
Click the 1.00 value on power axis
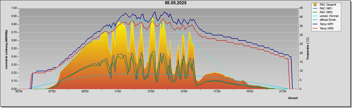14,8
